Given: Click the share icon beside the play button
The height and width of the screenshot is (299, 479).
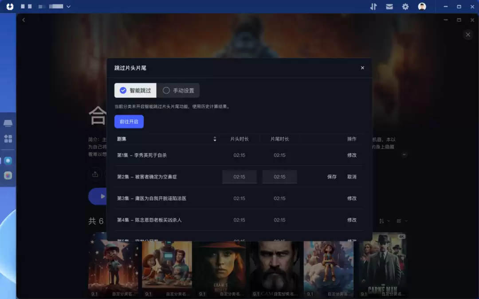Looking at the screenshot, I should click(x=96, y=175).
